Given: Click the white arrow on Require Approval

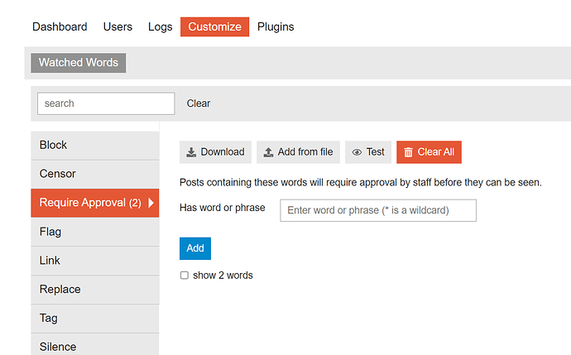Looking at the screenshot, I should (x=151, y=203).
